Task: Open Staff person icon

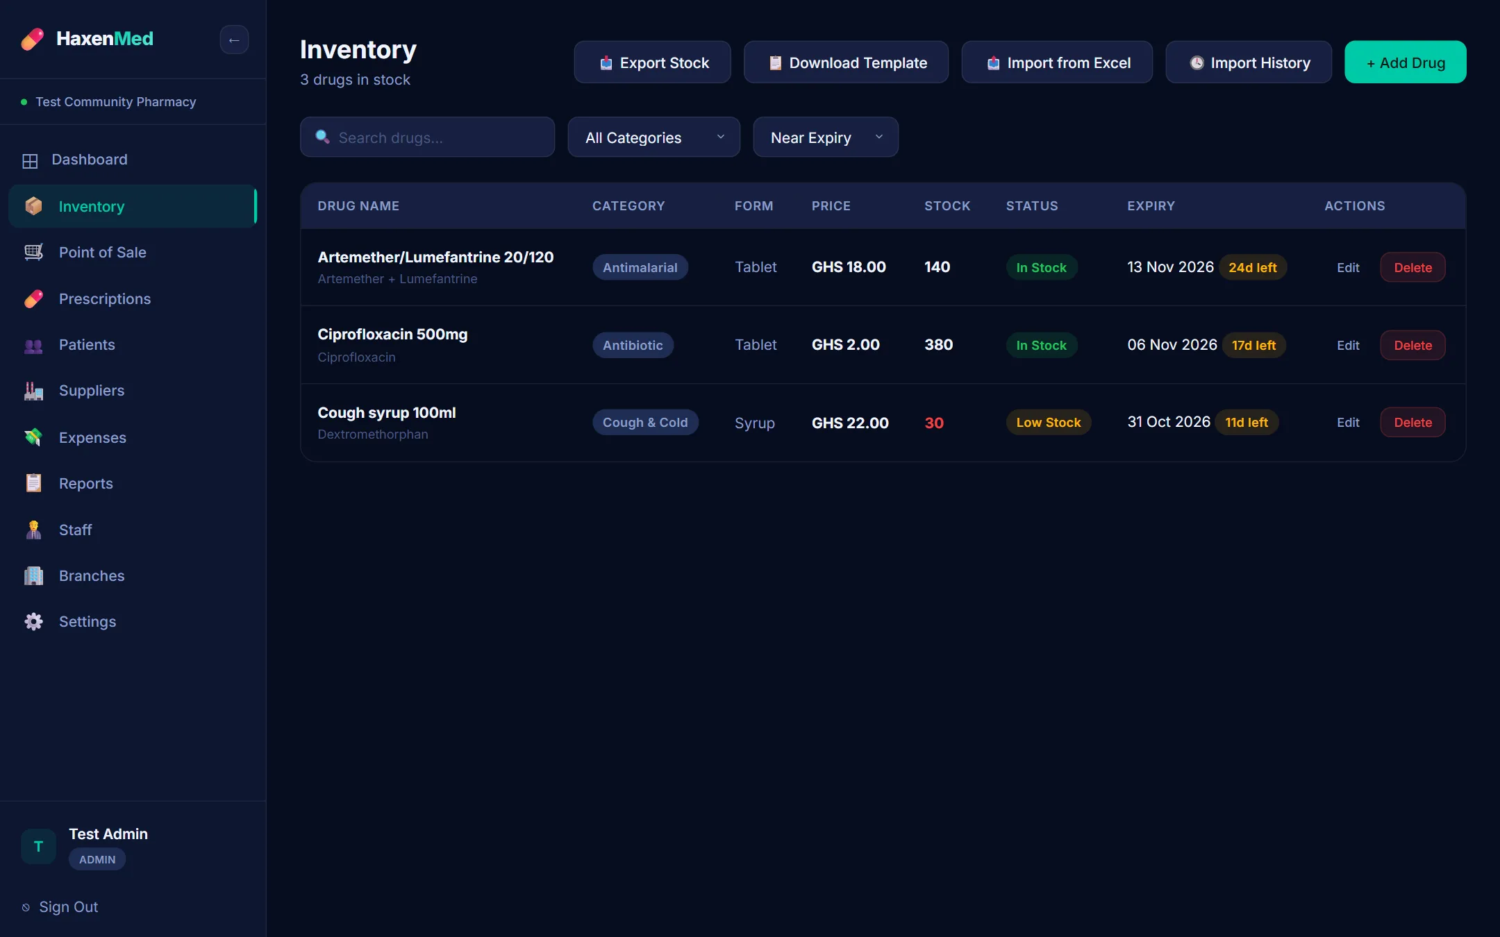Action: coord(33,530)
